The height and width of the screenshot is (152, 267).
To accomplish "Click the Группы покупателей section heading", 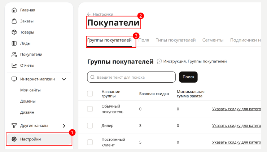I will click(120, 61).
